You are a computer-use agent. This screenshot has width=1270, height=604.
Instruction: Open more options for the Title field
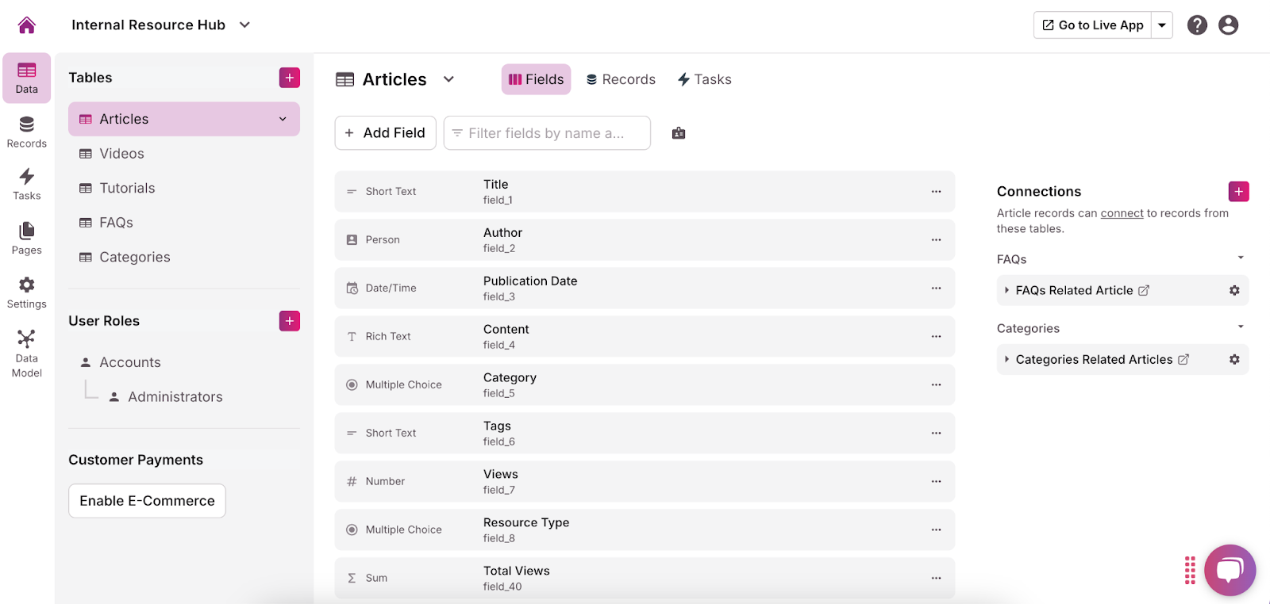pos(936,192)
